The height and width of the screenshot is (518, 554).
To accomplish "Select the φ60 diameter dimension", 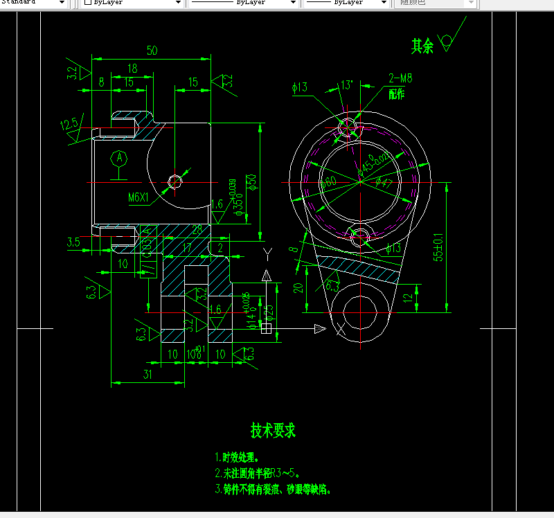I will pos(328,183).
